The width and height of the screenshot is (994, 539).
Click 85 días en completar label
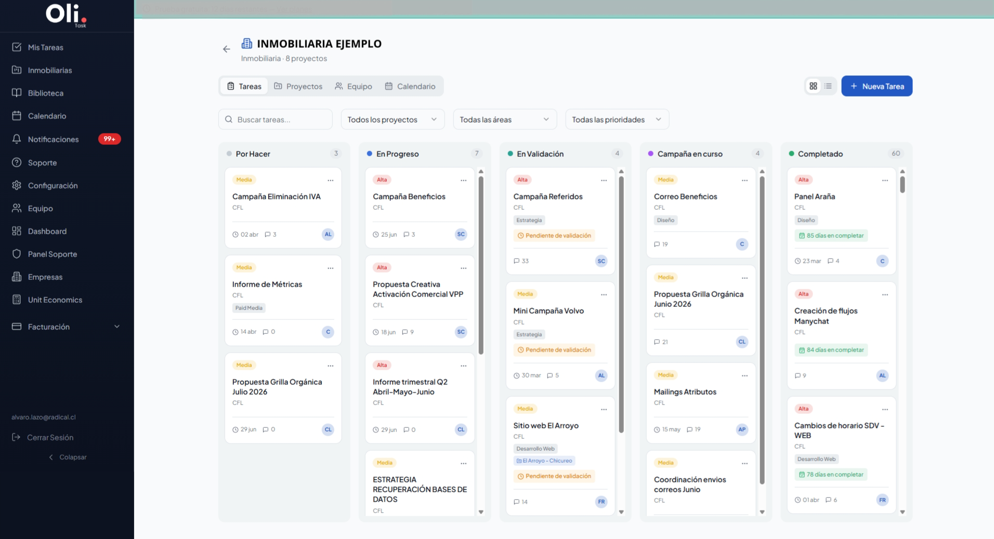click(831, 235)
